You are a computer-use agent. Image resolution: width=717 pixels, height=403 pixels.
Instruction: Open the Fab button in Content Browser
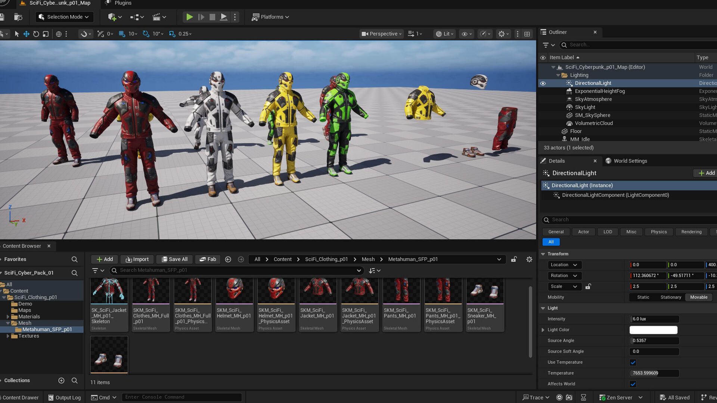point(208,259)
